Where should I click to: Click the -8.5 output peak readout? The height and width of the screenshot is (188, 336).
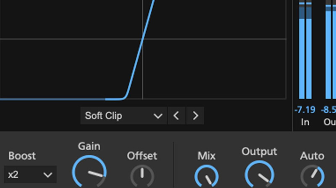click(328, 110)
